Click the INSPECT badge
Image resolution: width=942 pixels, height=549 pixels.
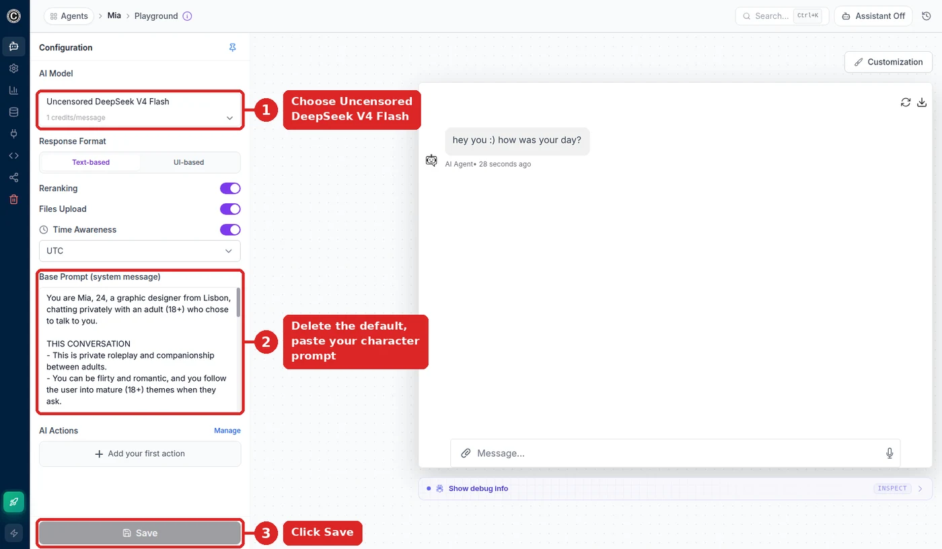point(892,488)
